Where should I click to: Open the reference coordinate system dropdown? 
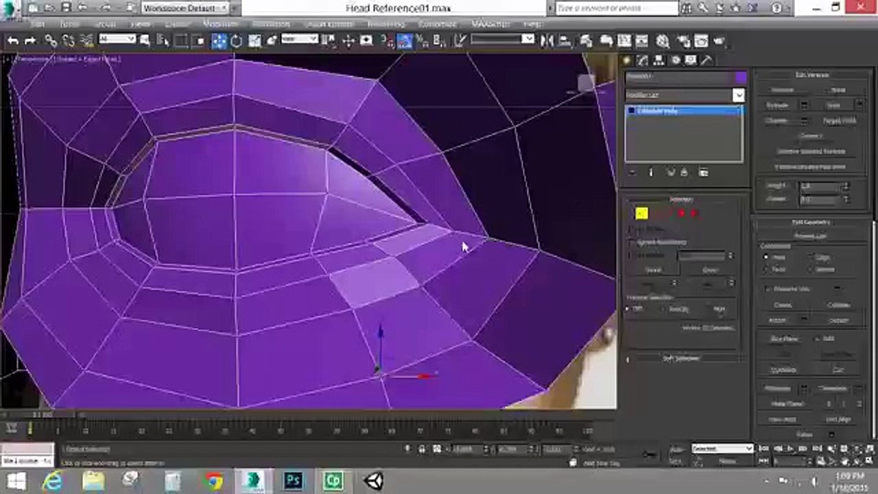[x=300, y=39]
